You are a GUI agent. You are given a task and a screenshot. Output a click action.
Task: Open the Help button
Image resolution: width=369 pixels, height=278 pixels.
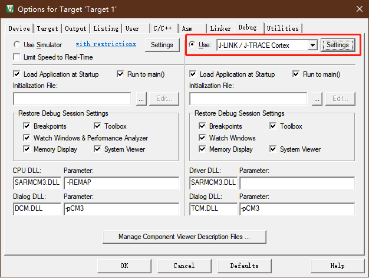point(338,266)
